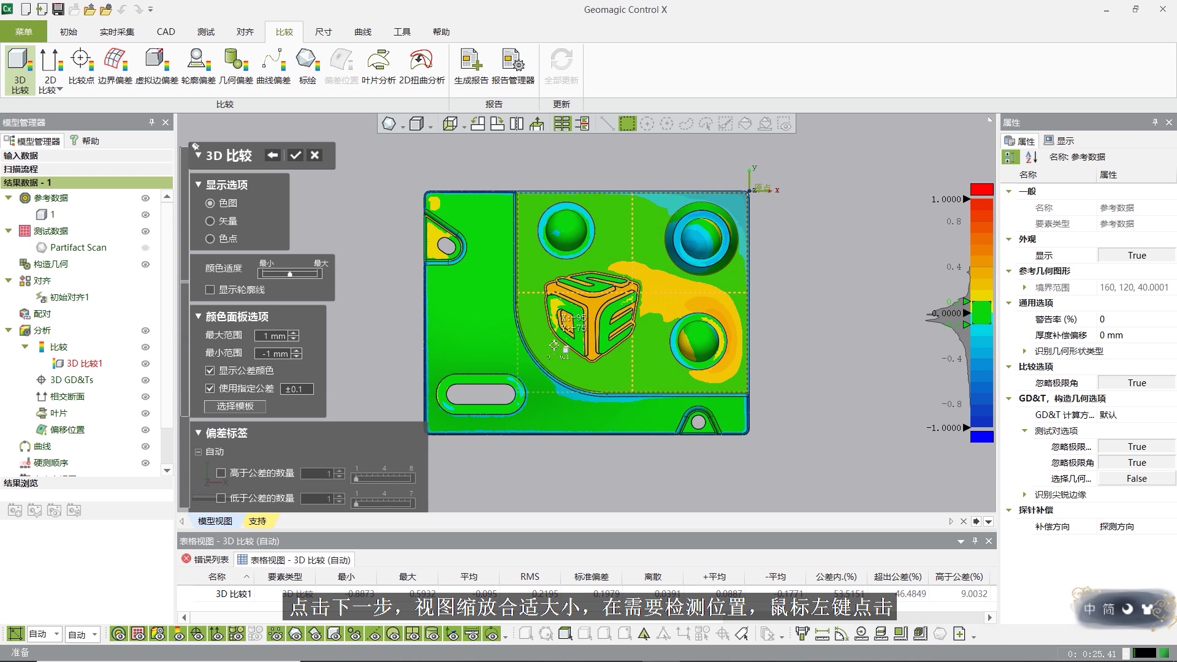This screenshot has width=1177, height=662.
Task: Click the 选择模板 button
Action: [x=235, y=406]
